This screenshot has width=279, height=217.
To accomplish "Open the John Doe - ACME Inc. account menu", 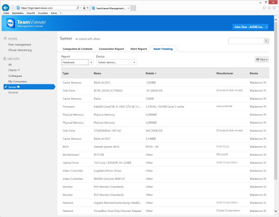I will [250, 27].
